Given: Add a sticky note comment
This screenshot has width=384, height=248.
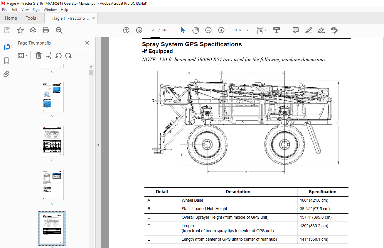Looking at the screenshot, I should [296, 30].
